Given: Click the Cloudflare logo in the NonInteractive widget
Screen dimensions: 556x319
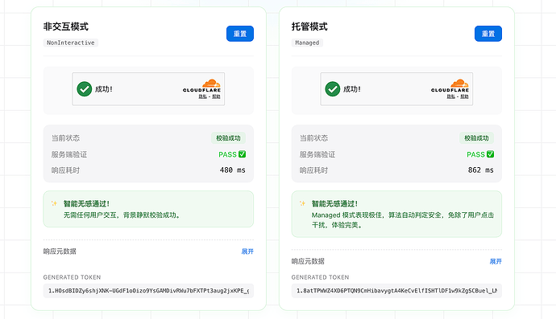Looking at the screenshot, I should click(x=201, y=86).
